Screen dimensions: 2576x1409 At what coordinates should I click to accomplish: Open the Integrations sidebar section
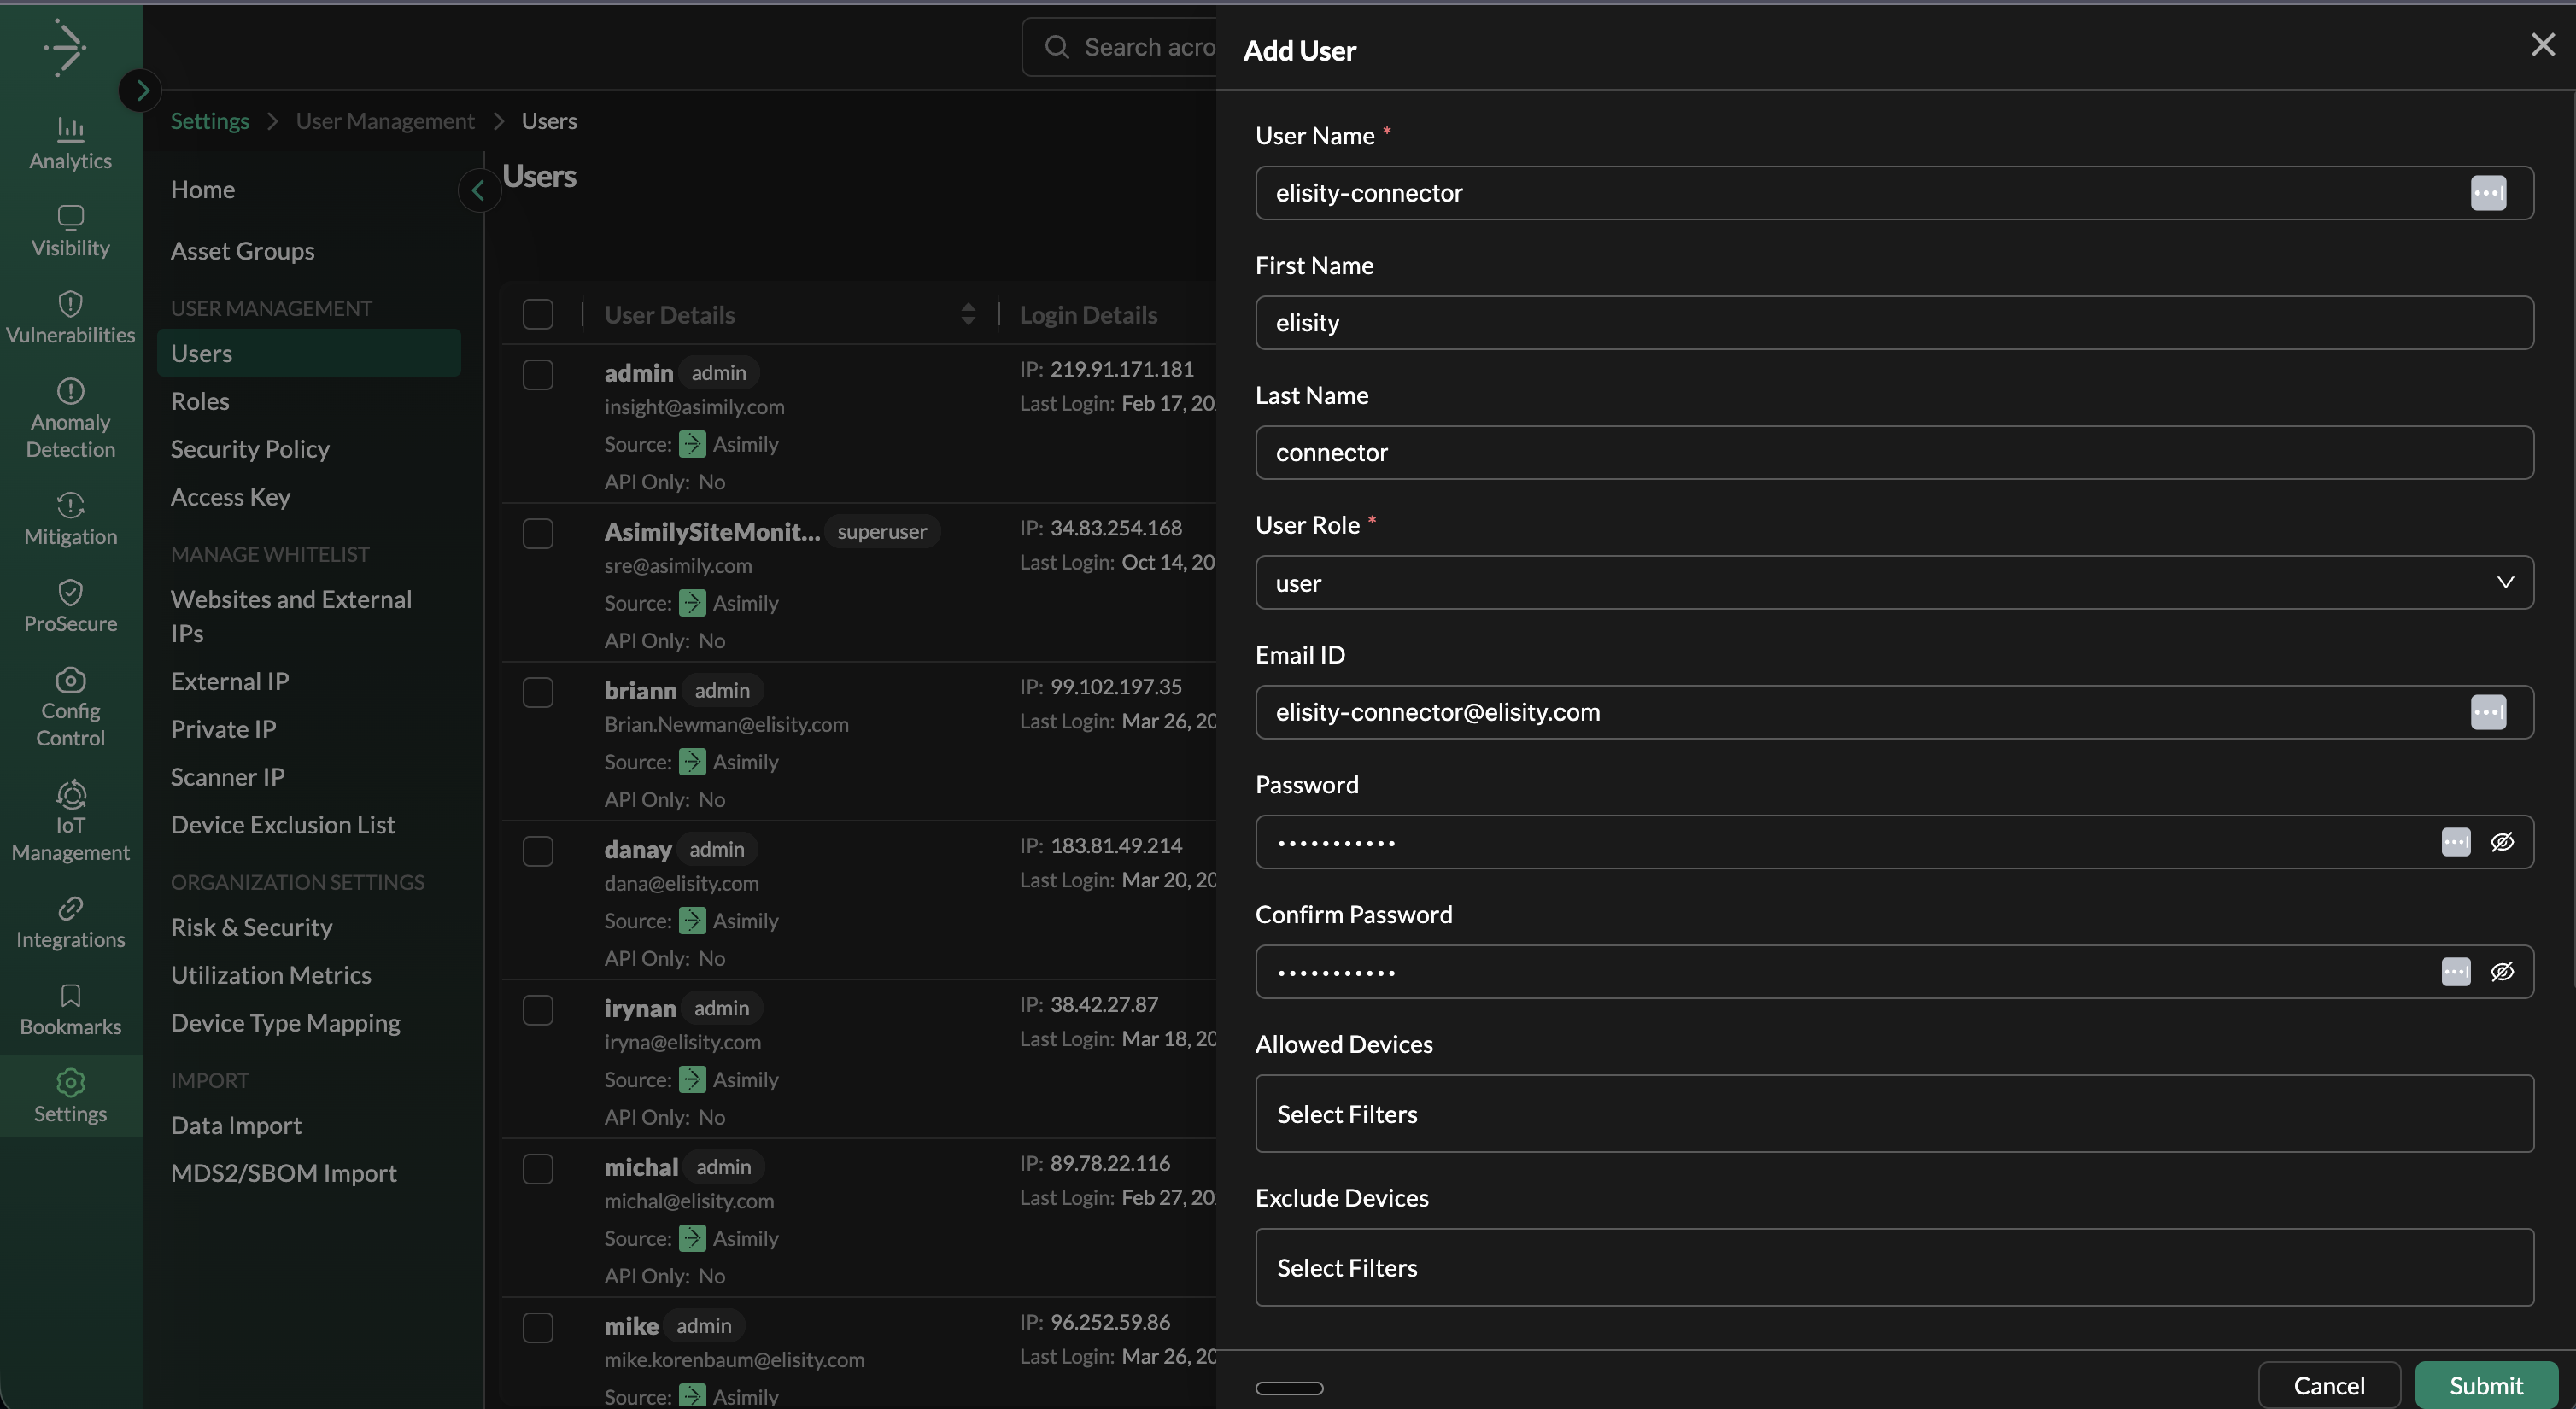(70, 923)
